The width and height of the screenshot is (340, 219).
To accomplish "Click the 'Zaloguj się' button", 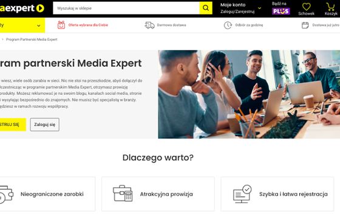I will coord(45,125).
